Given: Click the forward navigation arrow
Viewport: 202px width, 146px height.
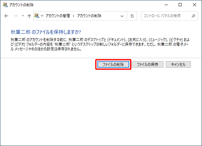Looking at the screenshot, I should [x=16, y=16].
